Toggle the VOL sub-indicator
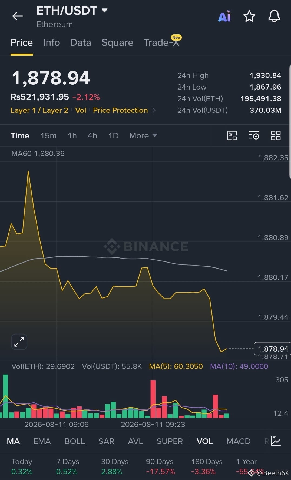 click(205, 441)
